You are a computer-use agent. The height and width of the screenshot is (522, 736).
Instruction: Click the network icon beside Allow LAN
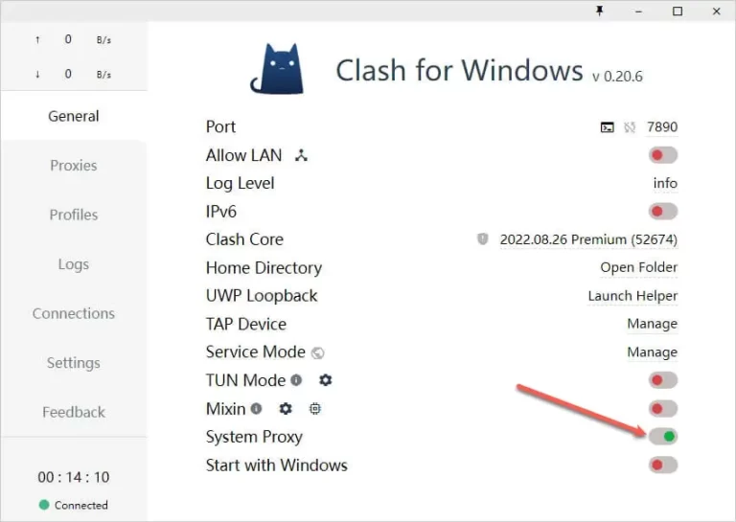pyautogui.click(x=301, y=155)
